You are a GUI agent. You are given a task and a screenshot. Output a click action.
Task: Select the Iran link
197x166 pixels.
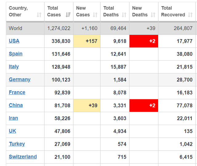coord(14,118)
